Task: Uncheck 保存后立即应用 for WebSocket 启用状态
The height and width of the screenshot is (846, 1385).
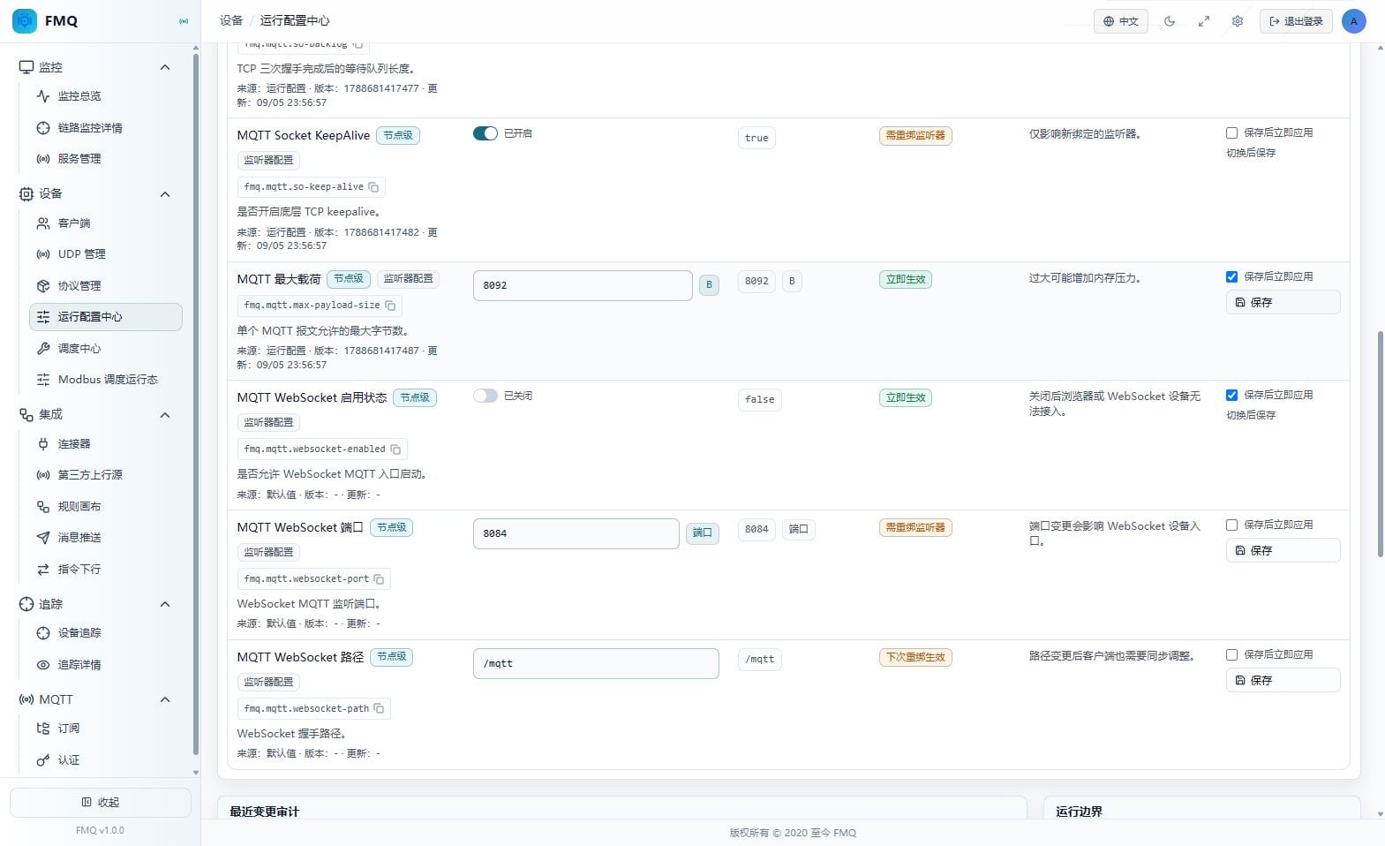Action: point(1231,395)
